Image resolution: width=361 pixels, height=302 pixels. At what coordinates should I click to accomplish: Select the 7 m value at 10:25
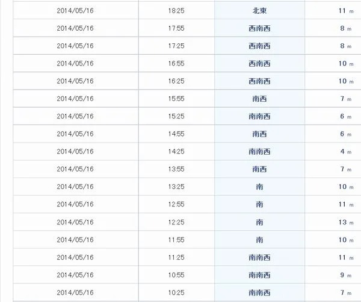coord(342,293)
